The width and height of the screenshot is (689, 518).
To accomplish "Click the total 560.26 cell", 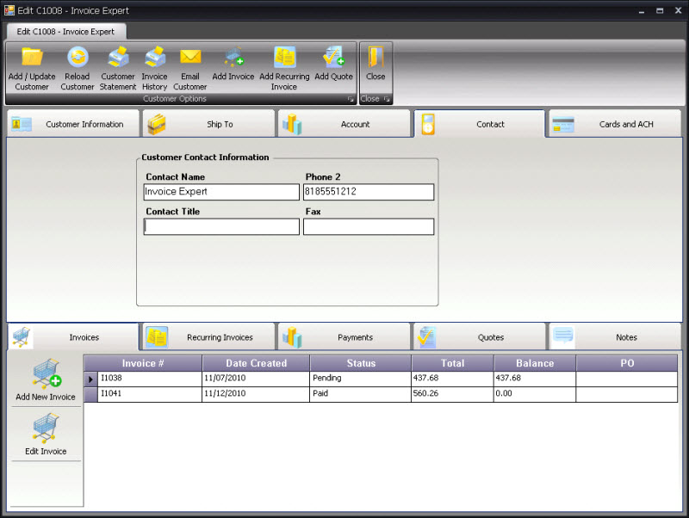I will [x=453, y=394].
